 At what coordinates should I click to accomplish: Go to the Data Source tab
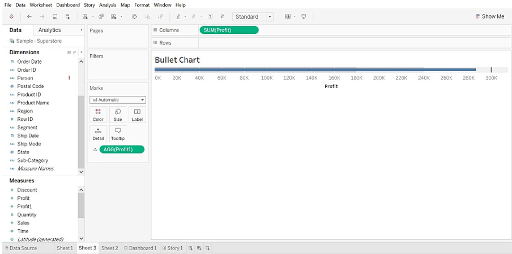21,248
